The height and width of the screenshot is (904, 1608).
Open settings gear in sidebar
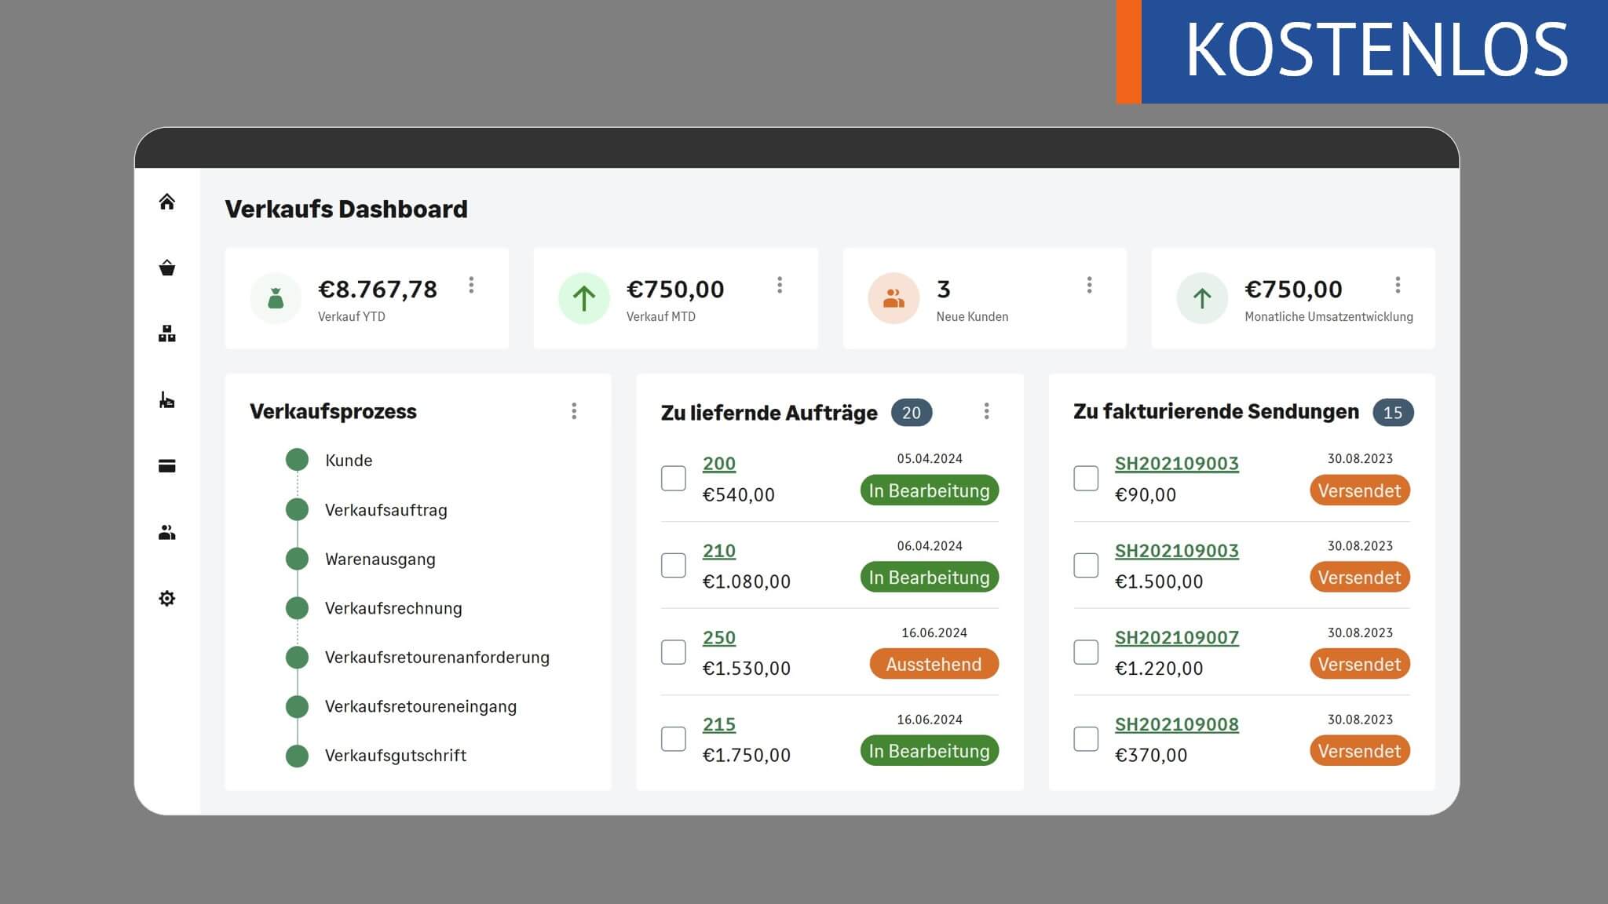point(166,599)
